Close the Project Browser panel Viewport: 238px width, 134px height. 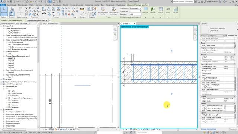click(38, 24)
